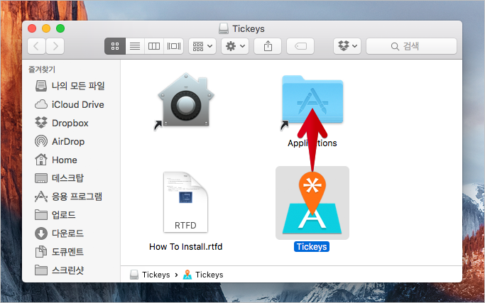Select 나의 모든 파일 in sidebar
This screenshot has width=485, height=303.
click(70, 86)
